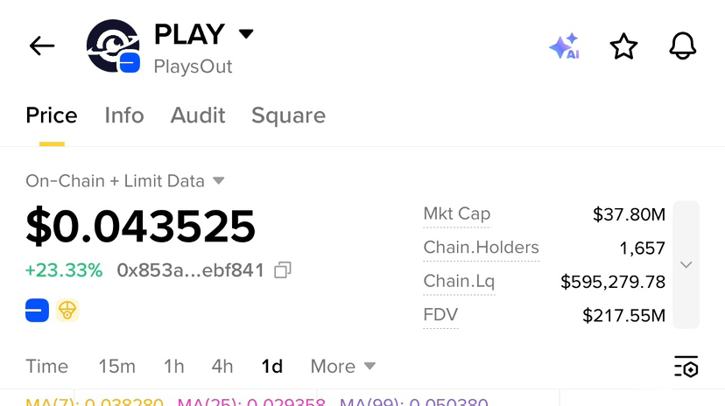Image resolution: width=725 pixels, height=406 pixels.
Task: Tap the yellow parachute airdrop badge
Action: tap(67, 310)
